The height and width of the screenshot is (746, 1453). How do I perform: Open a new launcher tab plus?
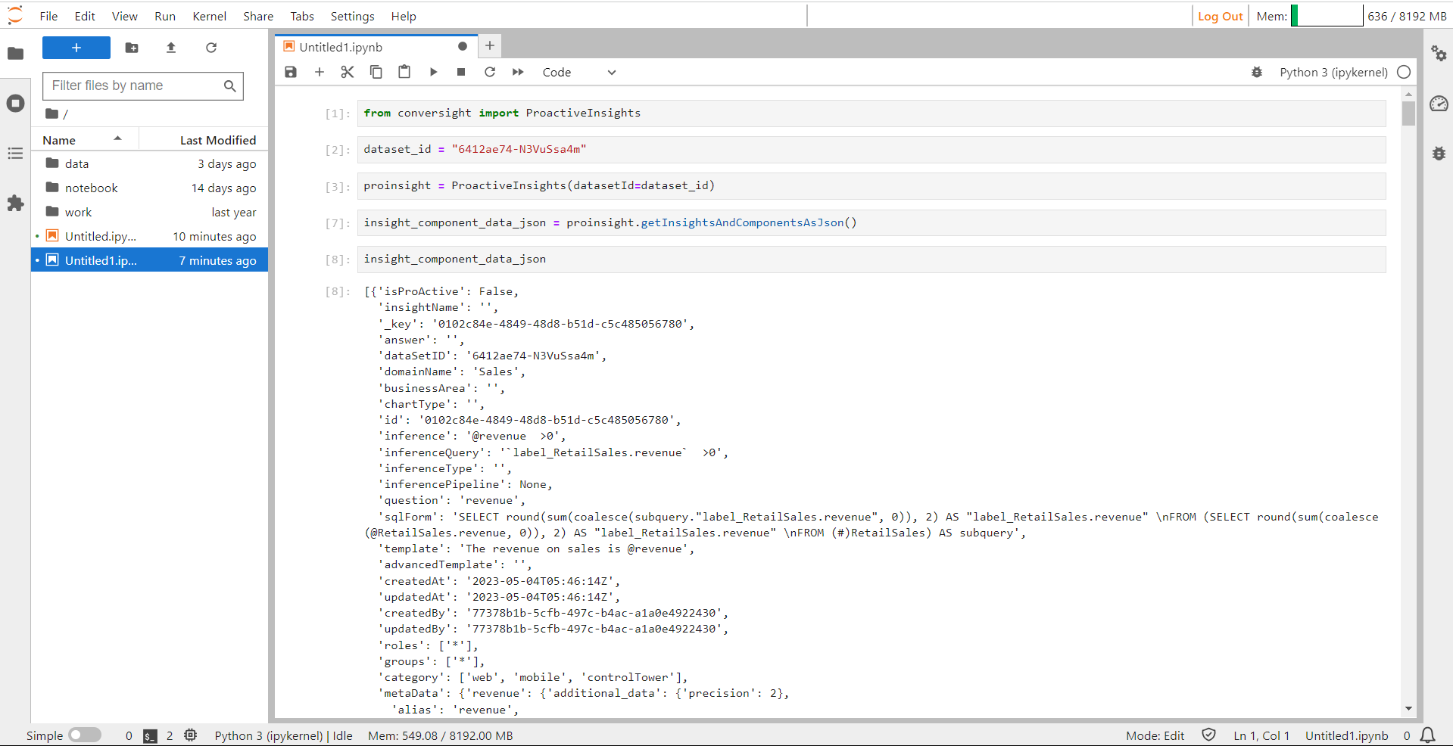(x=490, y=46)
